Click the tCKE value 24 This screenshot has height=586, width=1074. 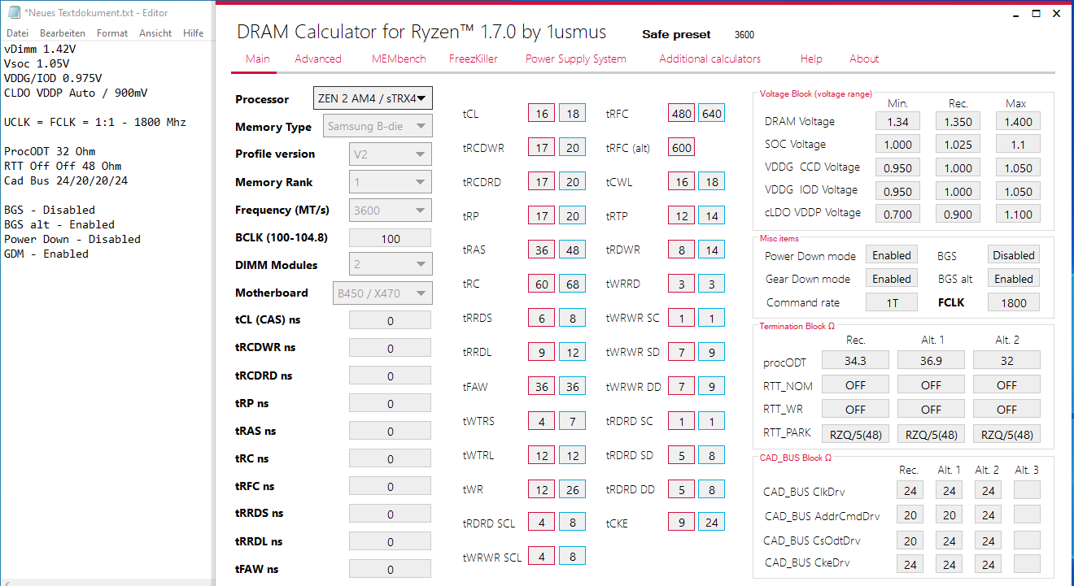(x=712, y=522)
